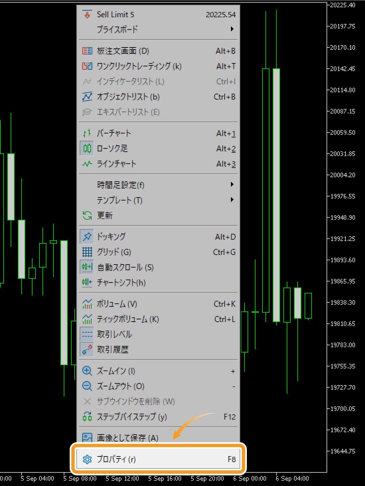Click the Ctrl+B shortcut label

coord(225,97)
